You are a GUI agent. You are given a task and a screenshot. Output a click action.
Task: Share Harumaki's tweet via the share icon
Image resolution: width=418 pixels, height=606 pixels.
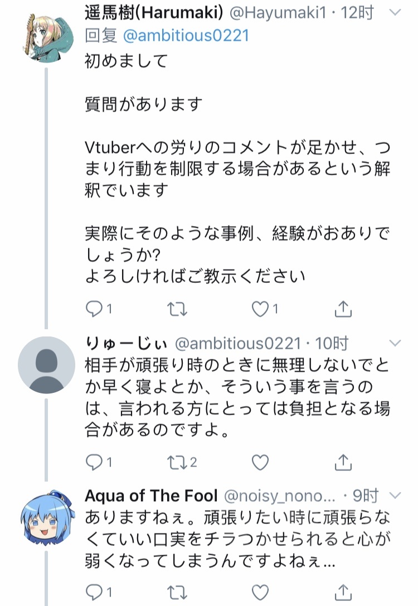tap(344, 307)
